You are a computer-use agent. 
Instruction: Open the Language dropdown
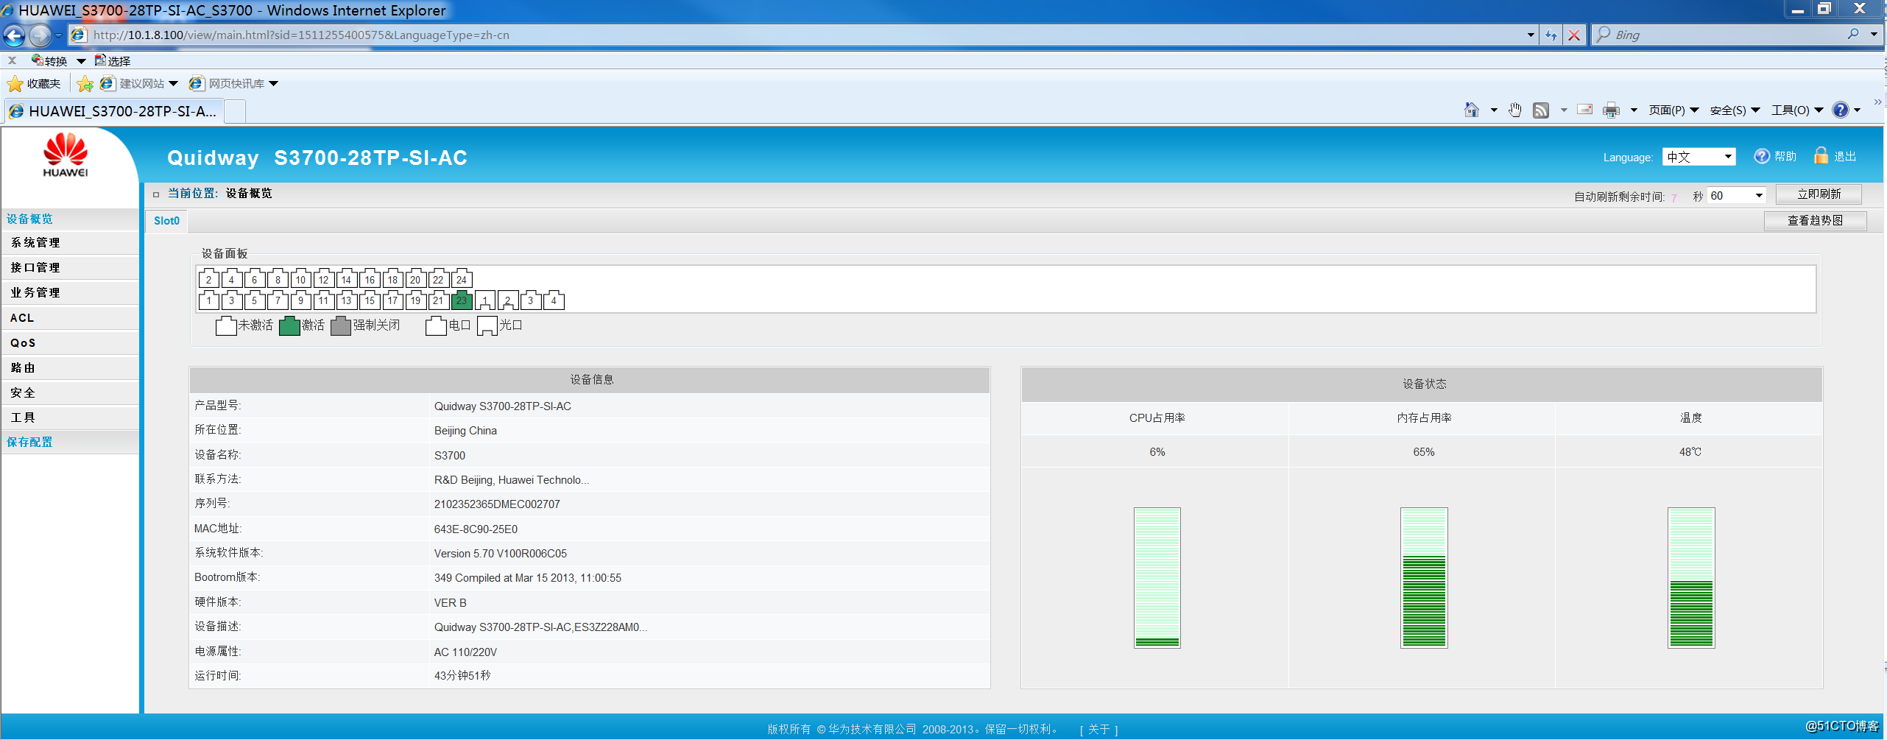pos(1699,157)
